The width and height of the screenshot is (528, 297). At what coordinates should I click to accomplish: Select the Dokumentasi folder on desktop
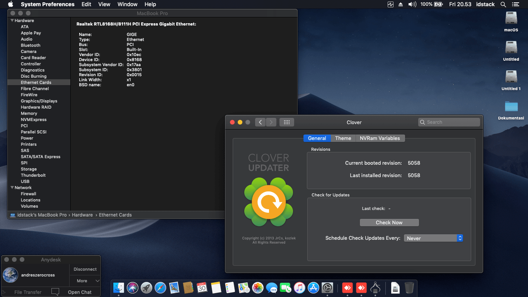coord(511,110)
